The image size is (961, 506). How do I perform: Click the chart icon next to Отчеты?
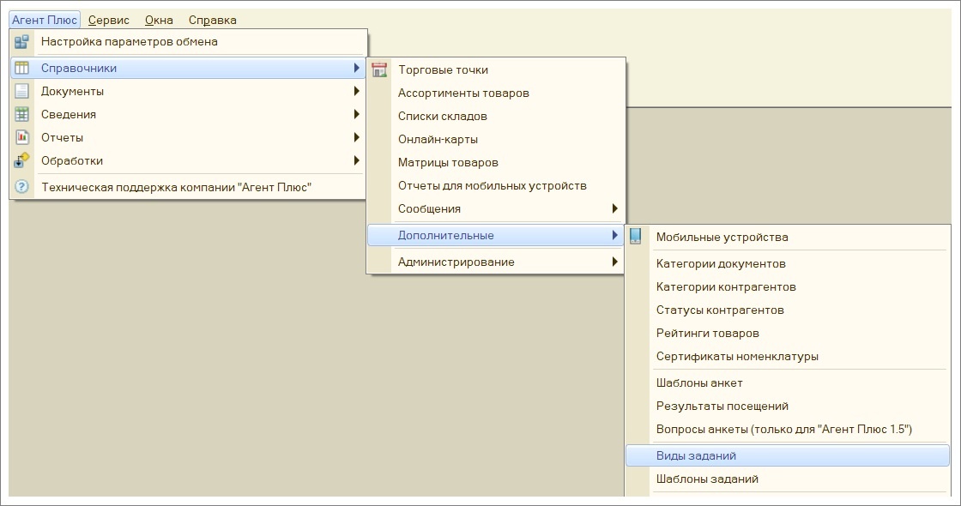[x=21, y=137]
